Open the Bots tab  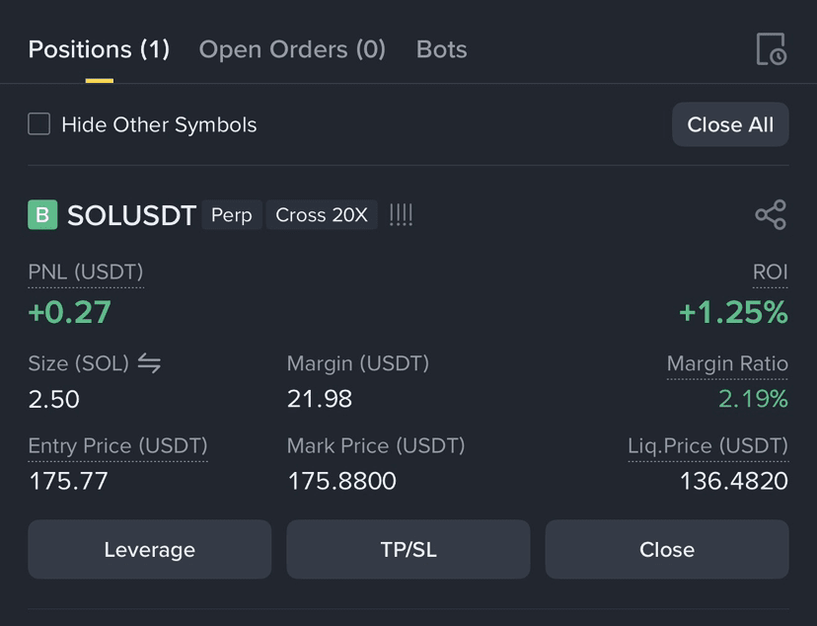441,49
